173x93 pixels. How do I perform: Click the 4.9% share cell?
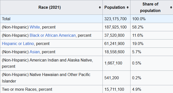[151, 89]
